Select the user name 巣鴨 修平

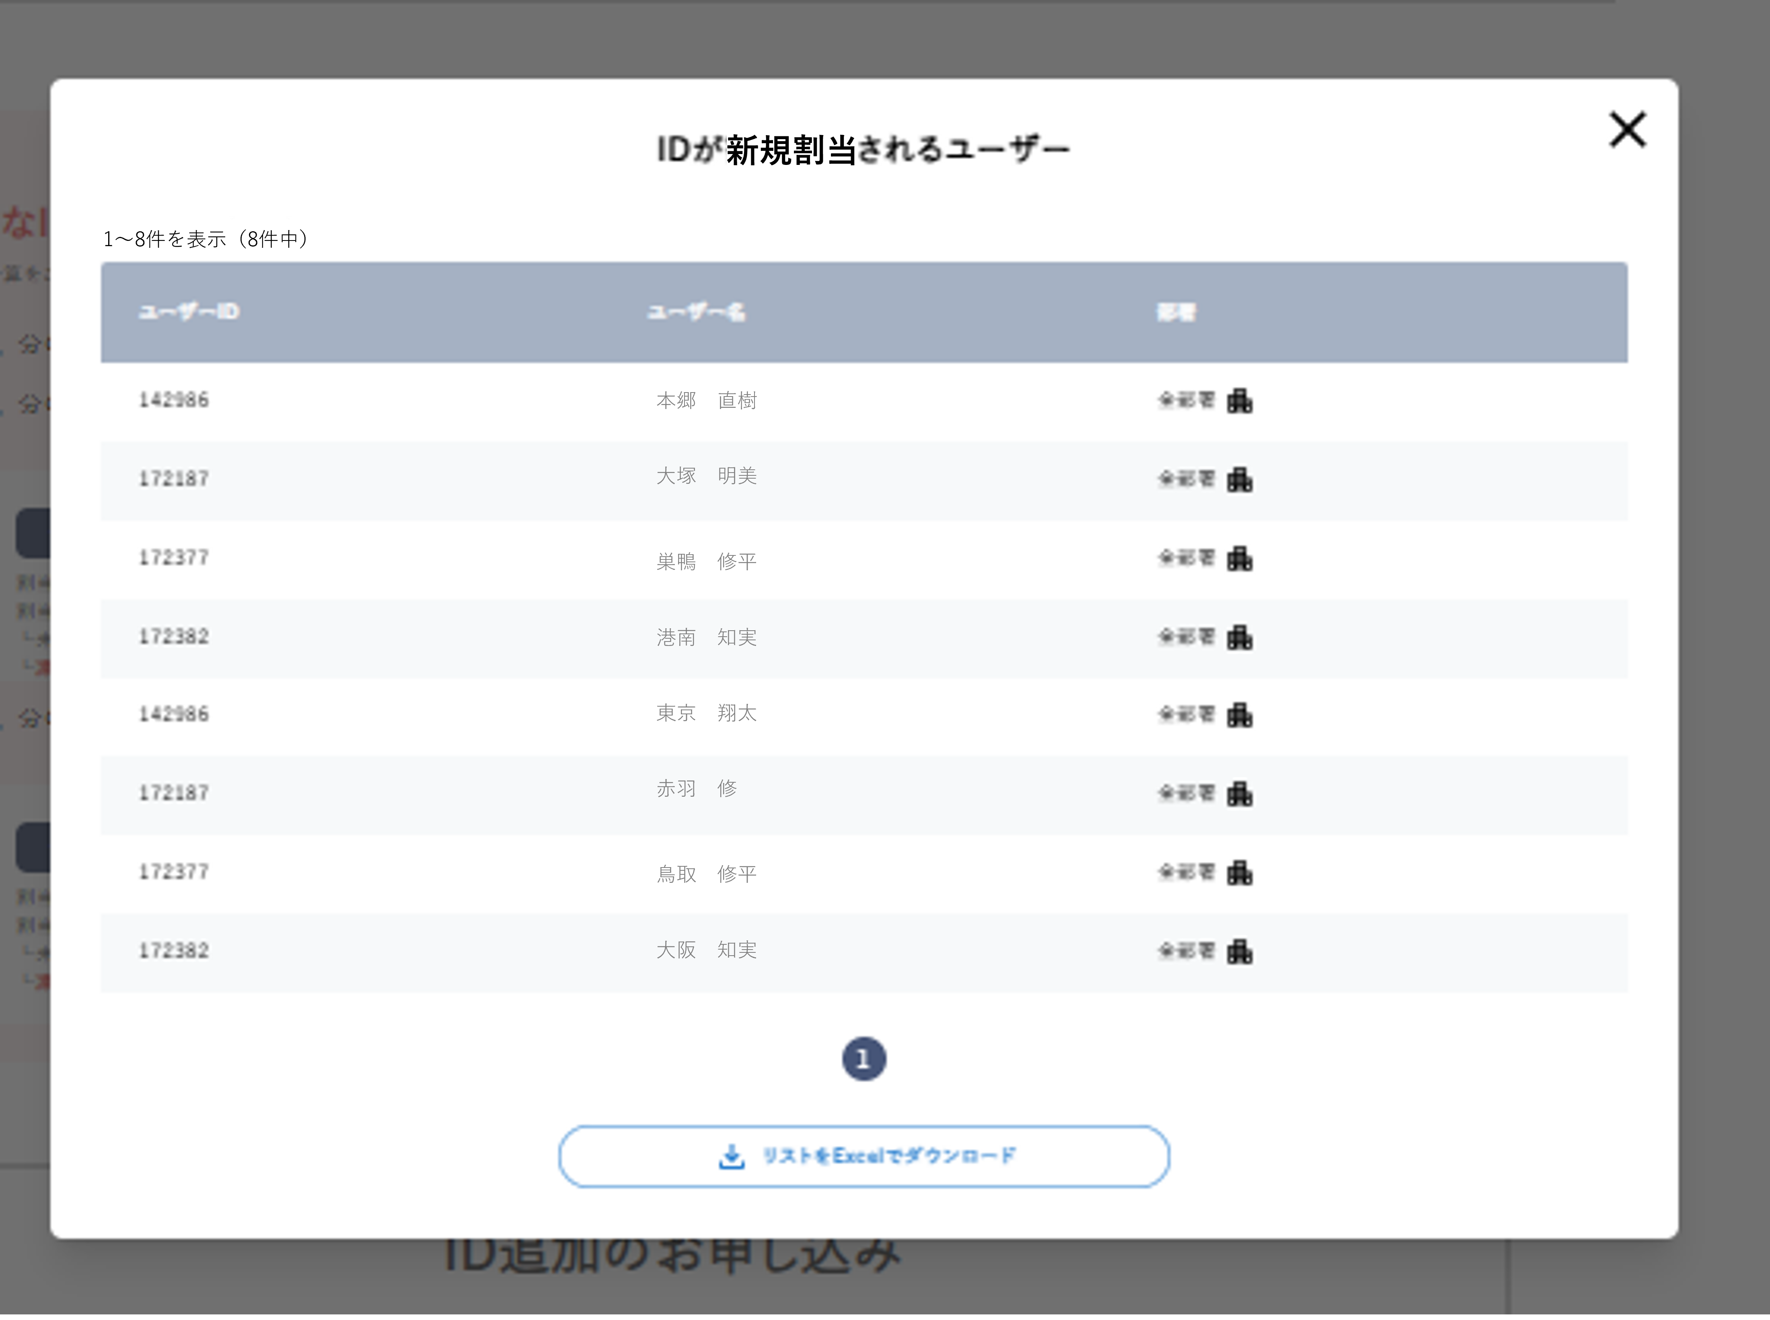point(706,561)
